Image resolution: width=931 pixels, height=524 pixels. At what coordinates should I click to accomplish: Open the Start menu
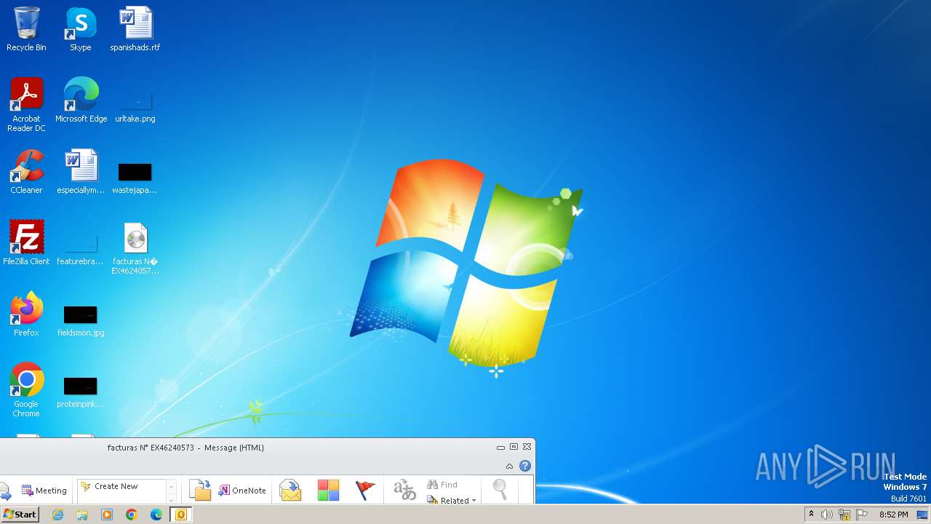pyautogui.click(x=20, y=515)
